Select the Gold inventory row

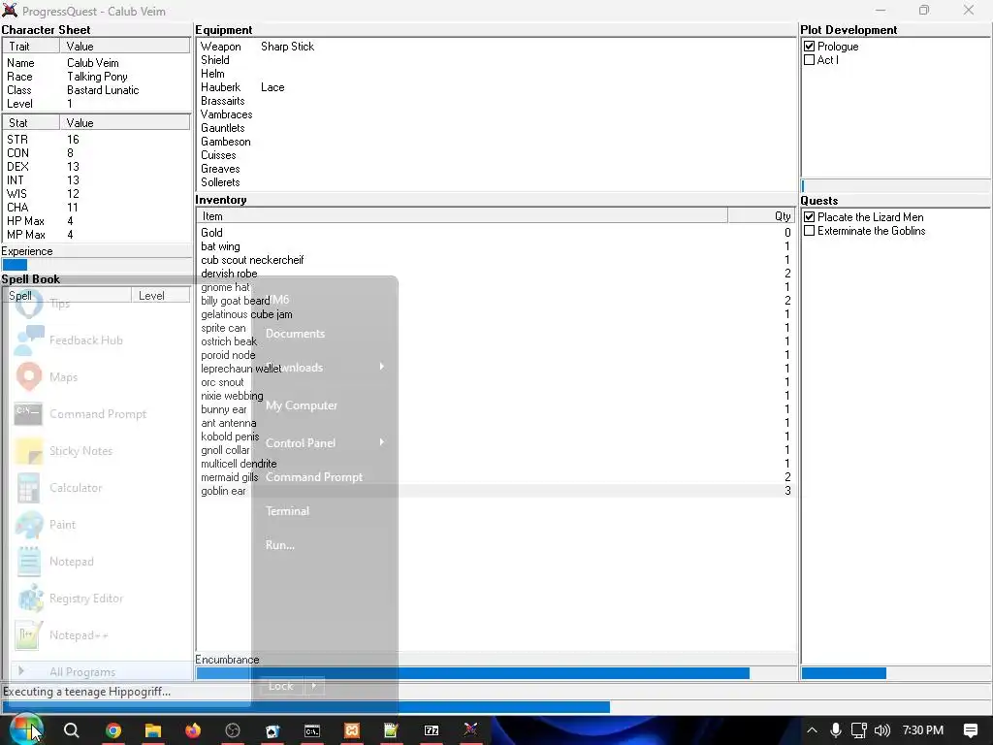coord(496,233)
